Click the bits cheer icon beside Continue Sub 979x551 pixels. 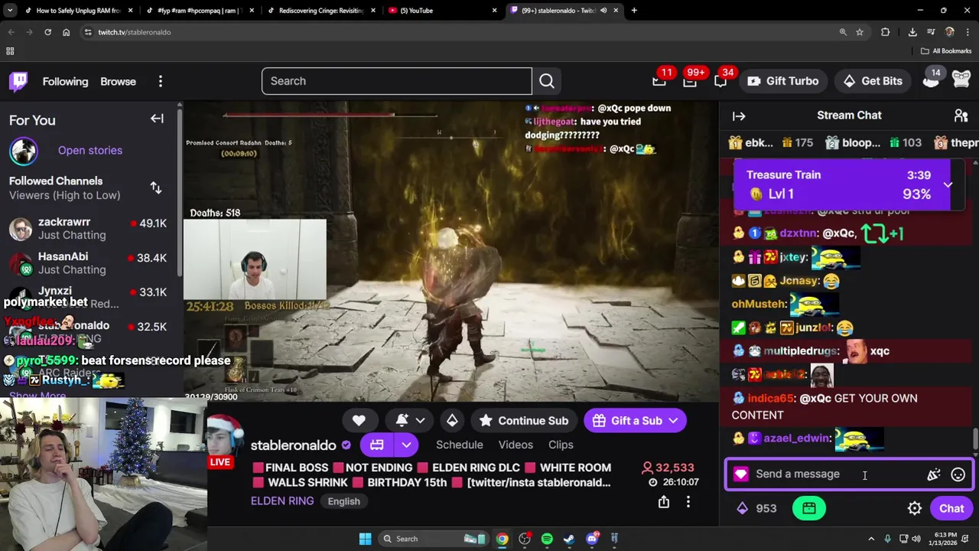pos(452,420)
